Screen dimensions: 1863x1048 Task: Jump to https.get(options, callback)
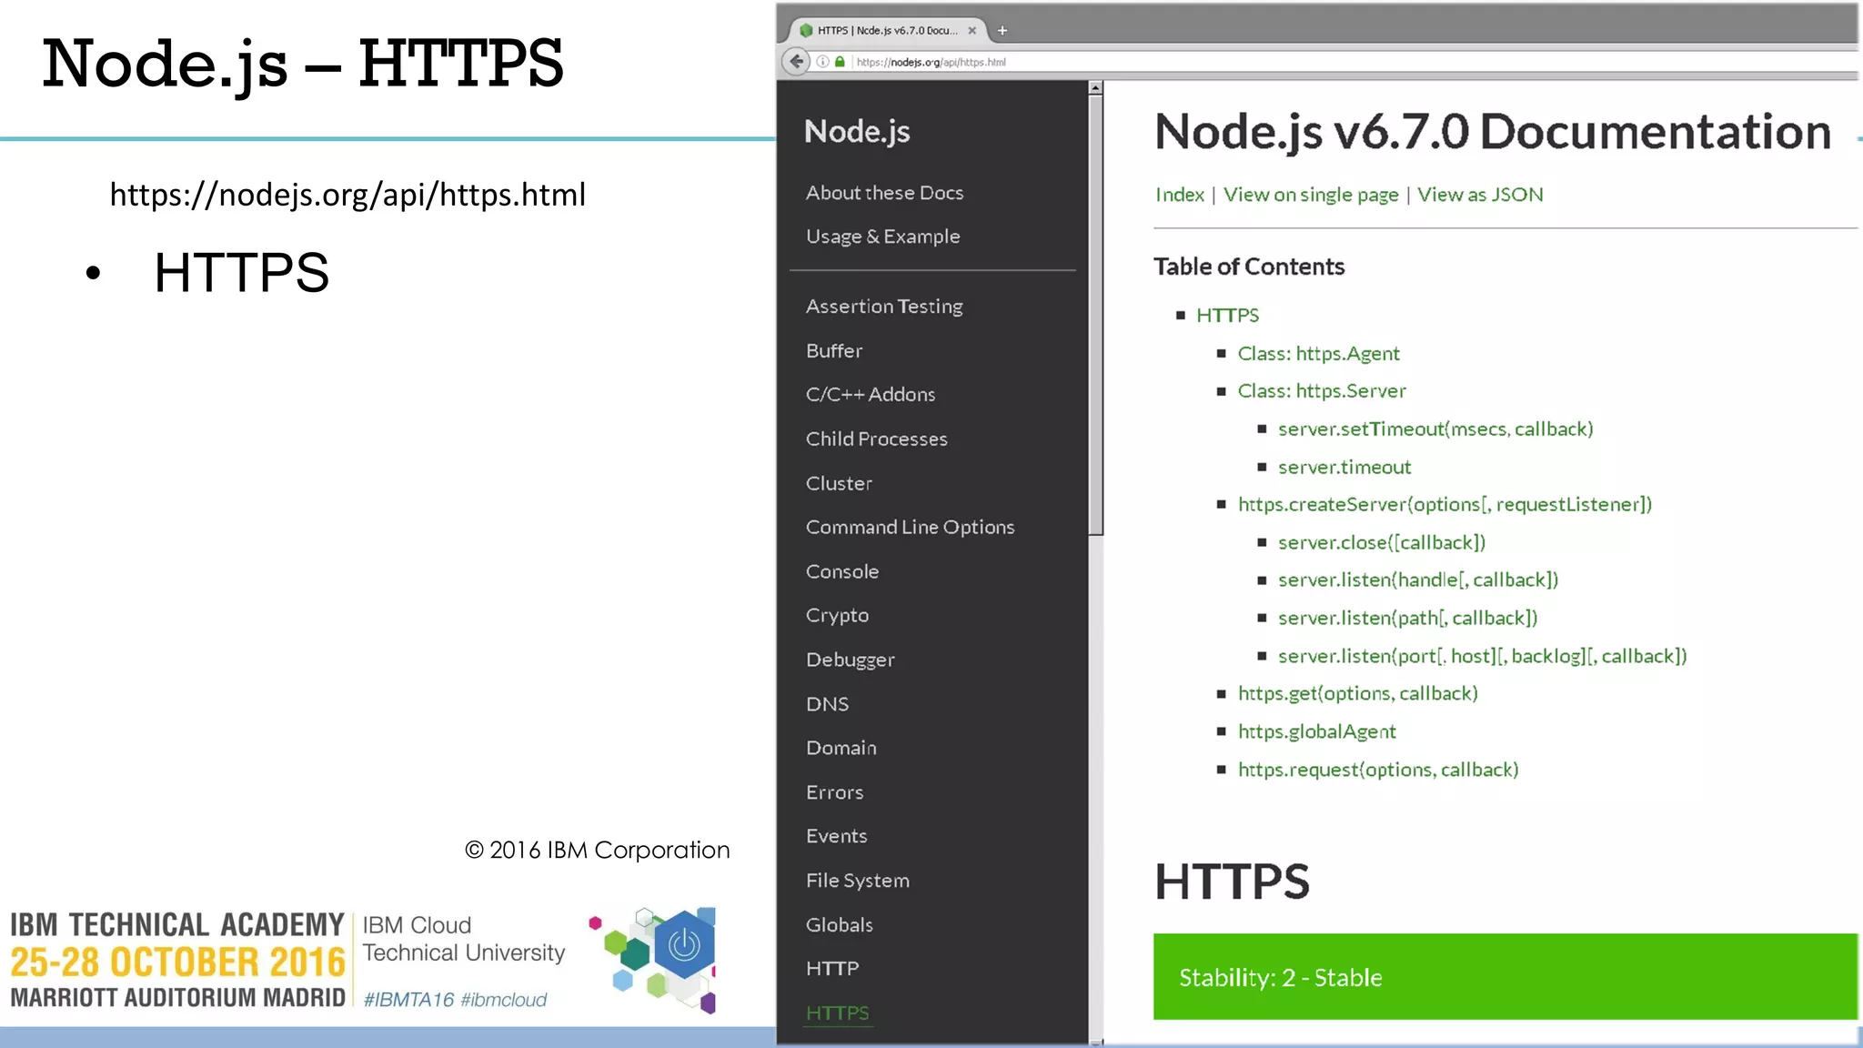(x=1357, y=694)
